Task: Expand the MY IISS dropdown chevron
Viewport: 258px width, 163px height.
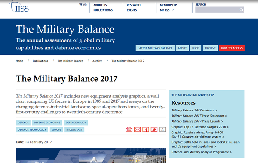Action: (x=172, y=10)
